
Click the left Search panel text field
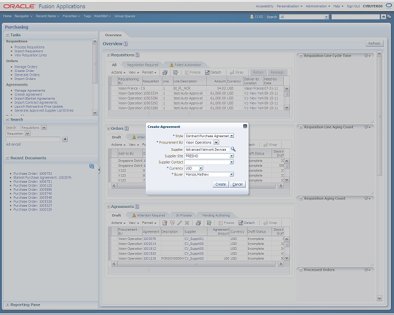(x=33, y=140)
